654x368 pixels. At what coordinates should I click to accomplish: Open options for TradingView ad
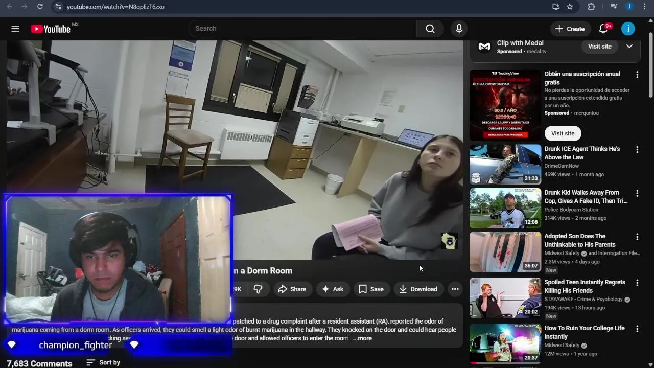(x=637, y=75)
